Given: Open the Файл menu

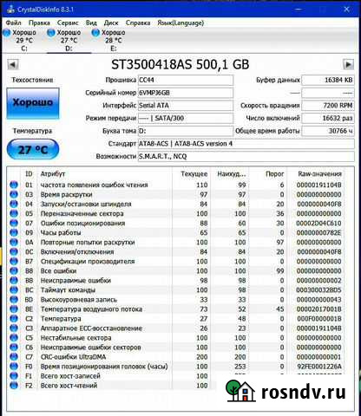Looking at the screenshot, I should tap(13, 23).
